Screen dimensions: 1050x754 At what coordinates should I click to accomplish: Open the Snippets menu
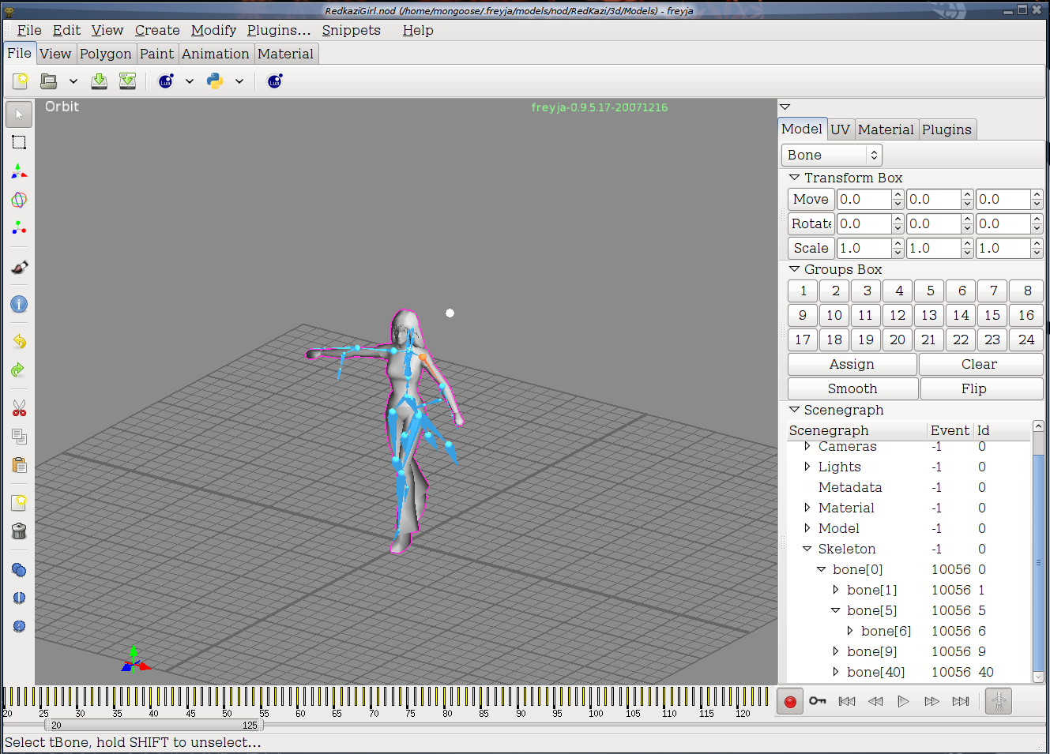[351, 30]
